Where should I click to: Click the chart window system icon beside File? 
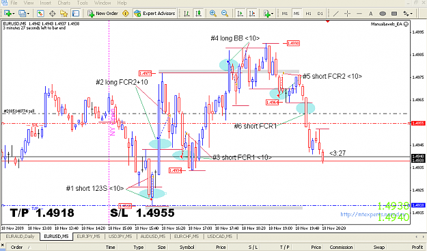[4, 3]
